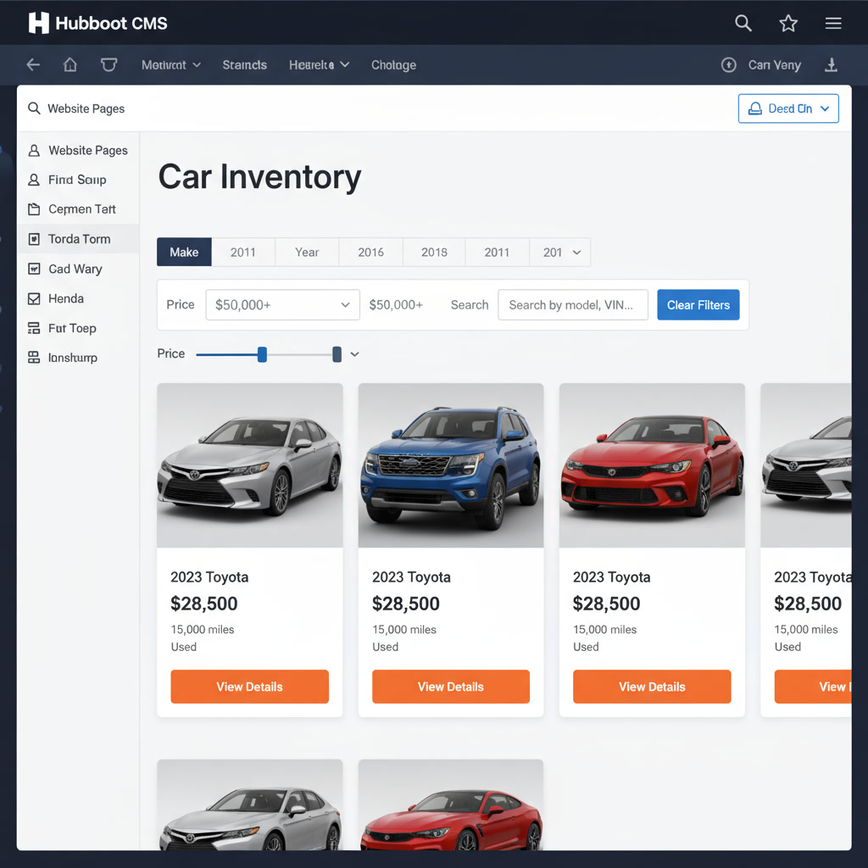Click the search by model VIN input field
Viewport: 868px width, 868px height.
(573, 304)
